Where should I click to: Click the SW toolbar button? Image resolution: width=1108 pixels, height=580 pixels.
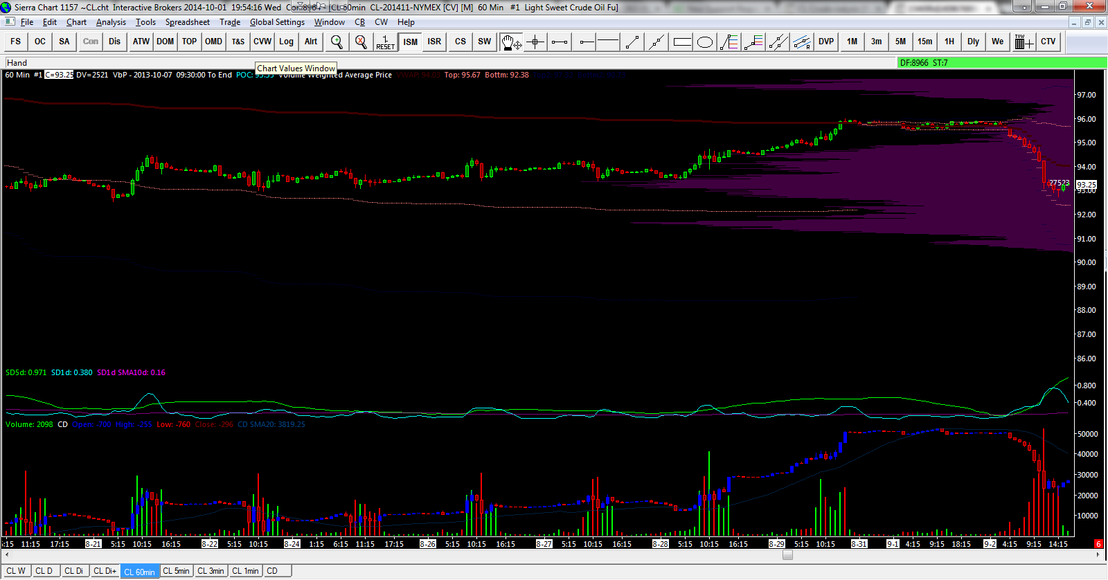485,42
